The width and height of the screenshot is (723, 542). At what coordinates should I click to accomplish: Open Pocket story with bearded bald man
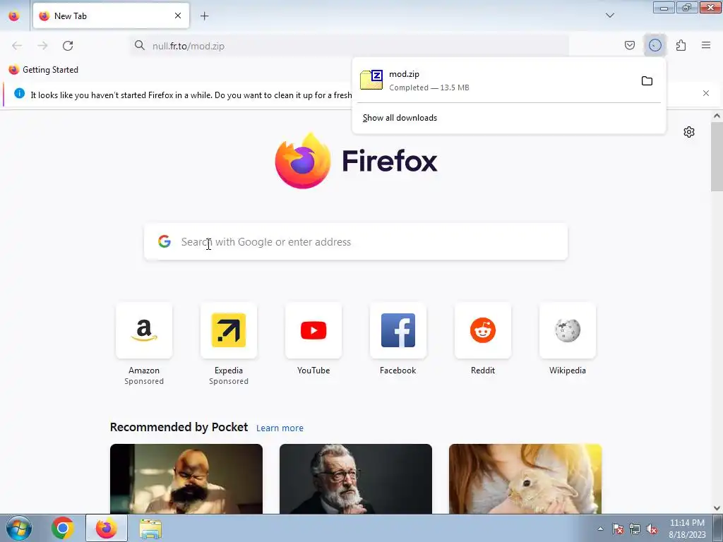click(x=186, y=479)
